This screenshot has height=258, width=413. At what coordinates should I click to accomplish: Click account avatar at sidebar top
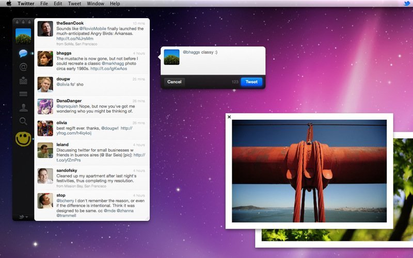click(23, 36)
